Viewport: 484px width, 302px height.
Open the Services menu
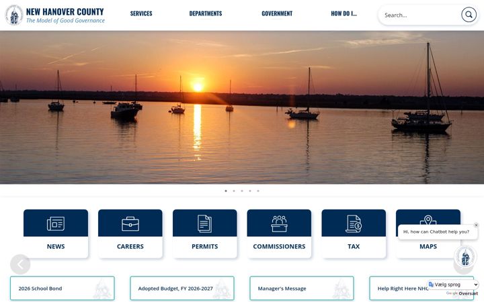pyautogui.click(x=141, y=13)
